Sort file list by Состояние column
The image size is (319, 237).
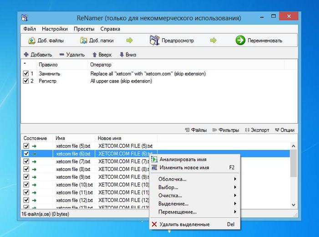pyautogui.click(x=37, y=138)
